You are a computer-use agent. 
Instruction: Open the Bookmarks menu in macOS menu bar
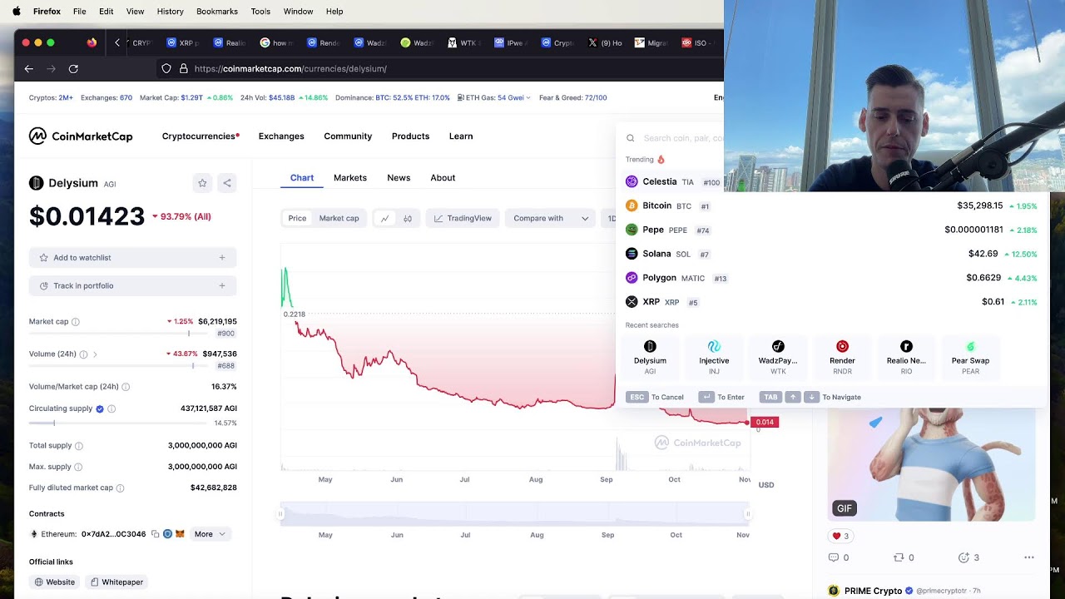[x=217, y=12]
